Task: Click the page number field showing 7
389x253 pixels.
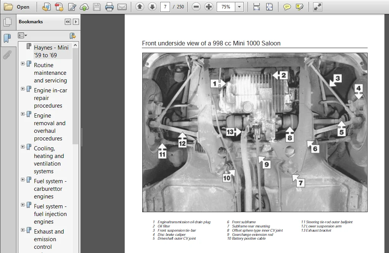Action: (165, 7)
